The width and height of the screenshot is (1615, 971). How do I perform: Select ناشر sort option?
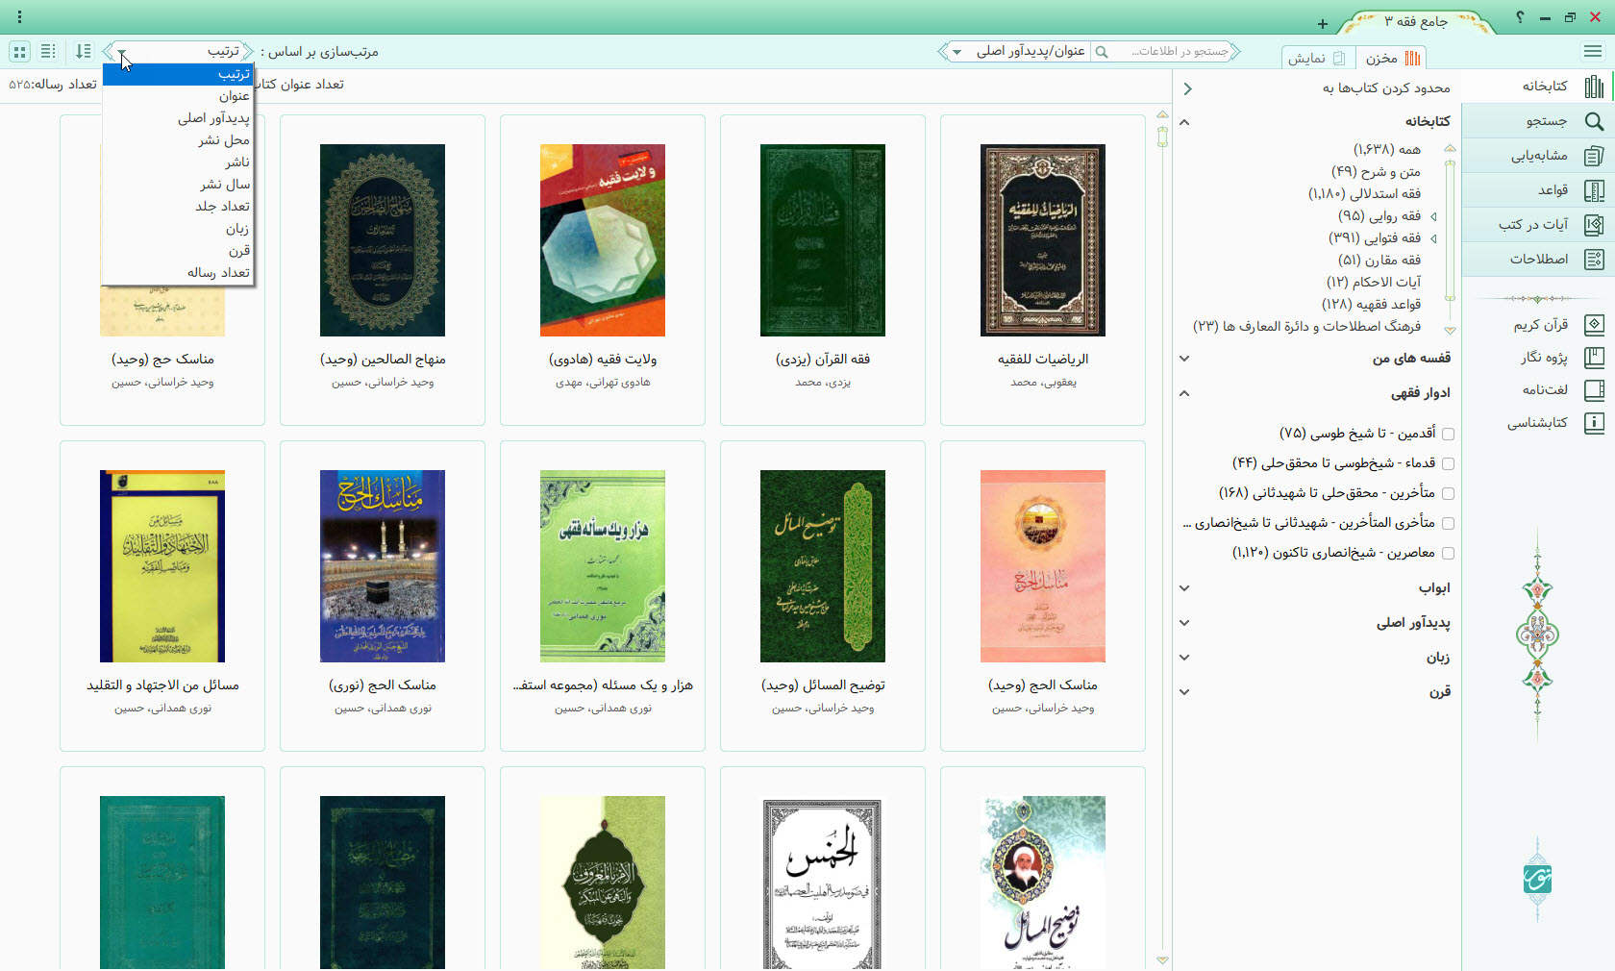click(x=178, y=162)
